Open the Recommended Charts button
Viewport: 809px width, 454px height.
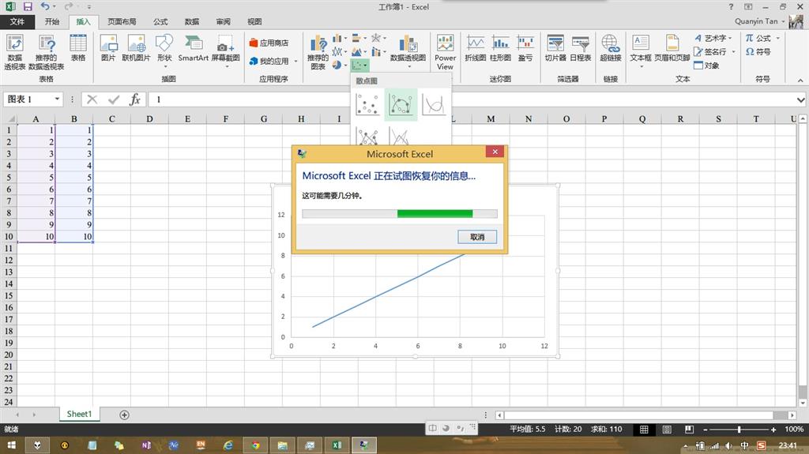pos(318,51)
